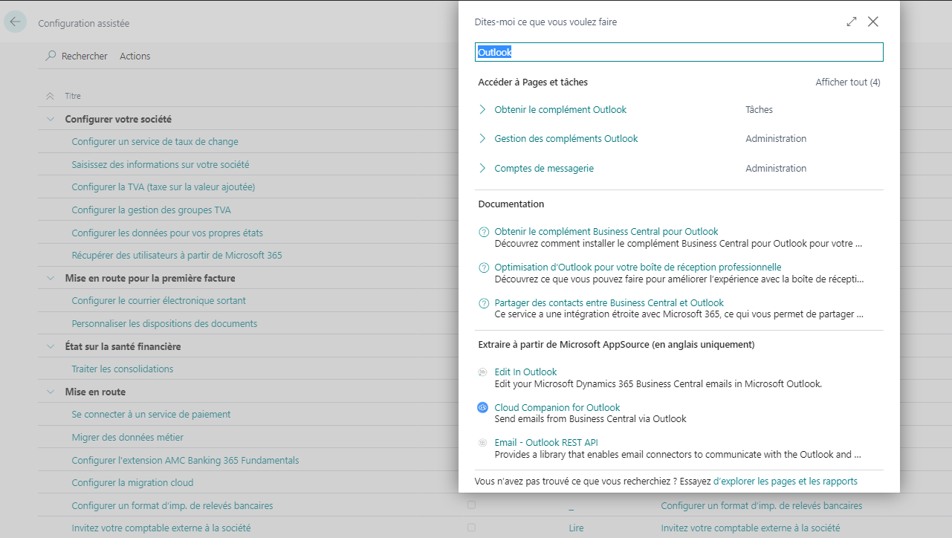Click the "Lire" link in the comptable externe row
This screenshot has width=952, height=538.
tap(576, 528)
